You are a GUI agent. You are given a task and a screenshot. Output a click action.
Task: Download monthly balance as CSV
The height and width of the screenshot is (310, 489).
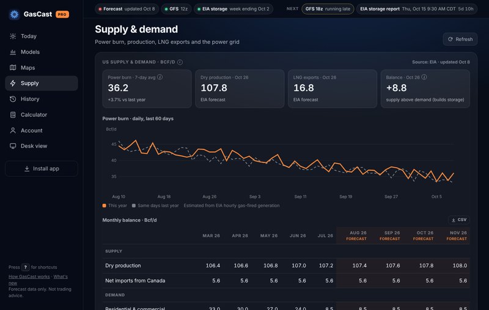[x=459, y=220]
